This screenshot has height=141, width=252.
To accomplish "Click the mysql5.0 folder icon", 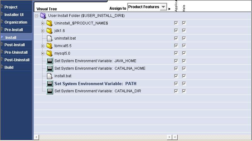I will (x=49, y=53).
